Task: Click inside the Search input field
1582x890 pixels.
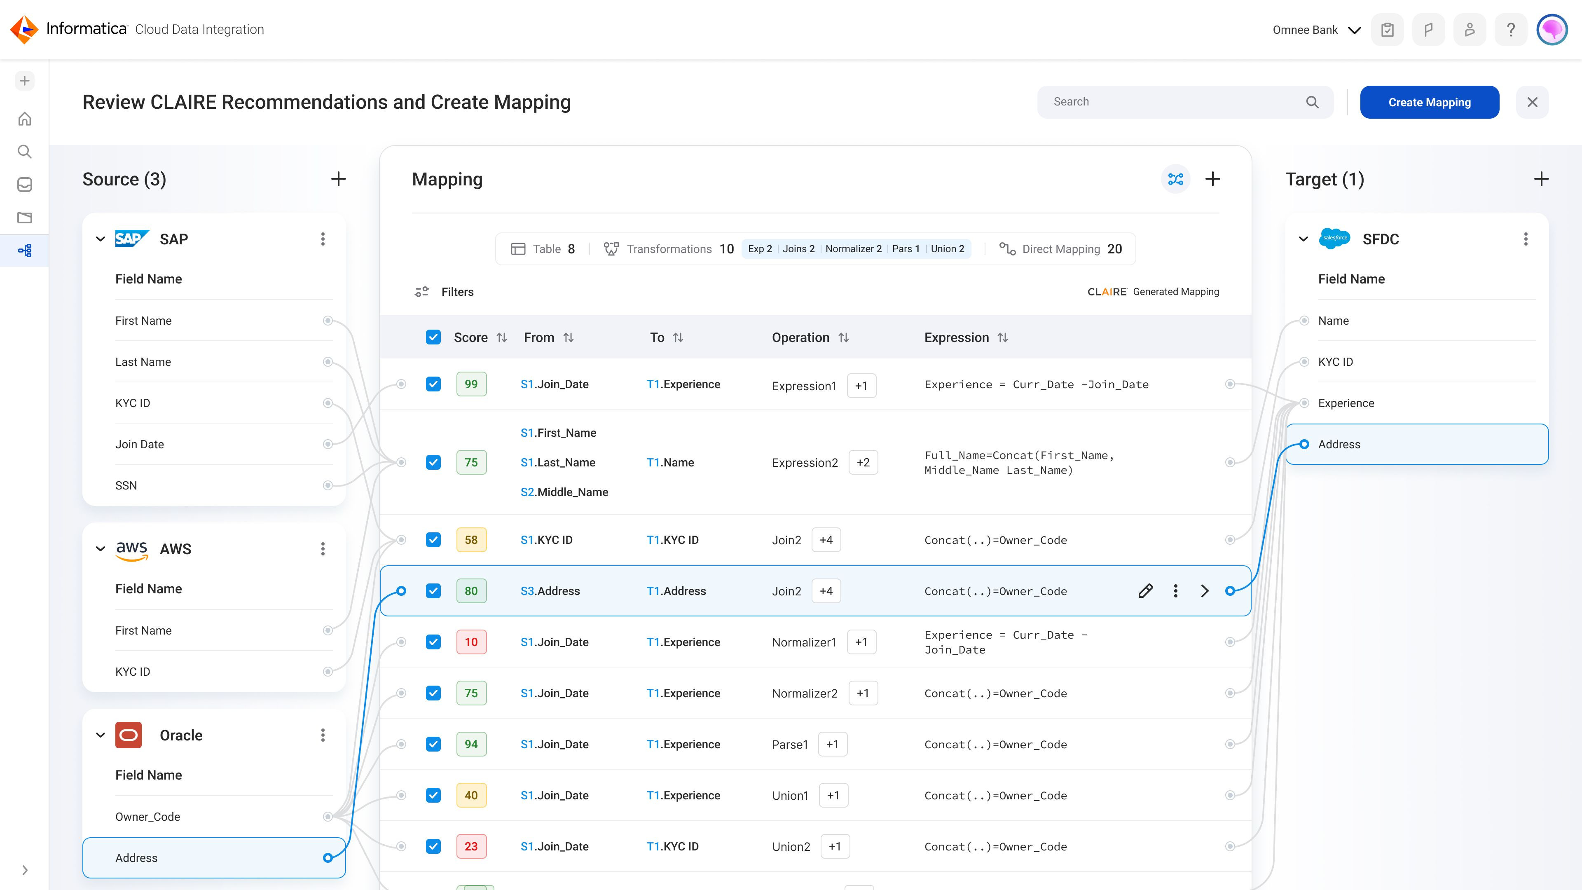Action: click(x=1167, y=101)
